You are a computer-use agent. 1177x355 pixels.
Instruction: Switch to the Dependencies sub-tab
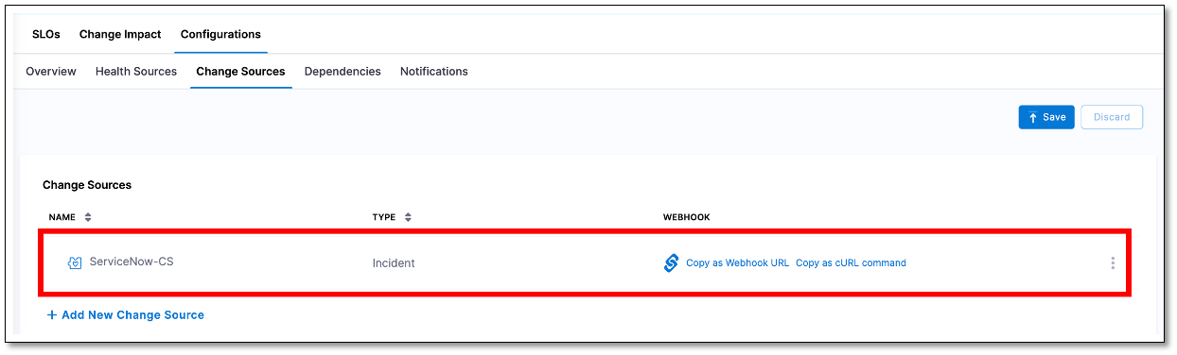pyautogui.click(x=343, y=72)
